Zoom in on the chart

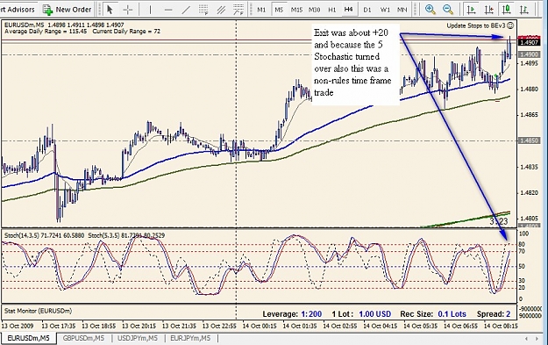point(431,10)
